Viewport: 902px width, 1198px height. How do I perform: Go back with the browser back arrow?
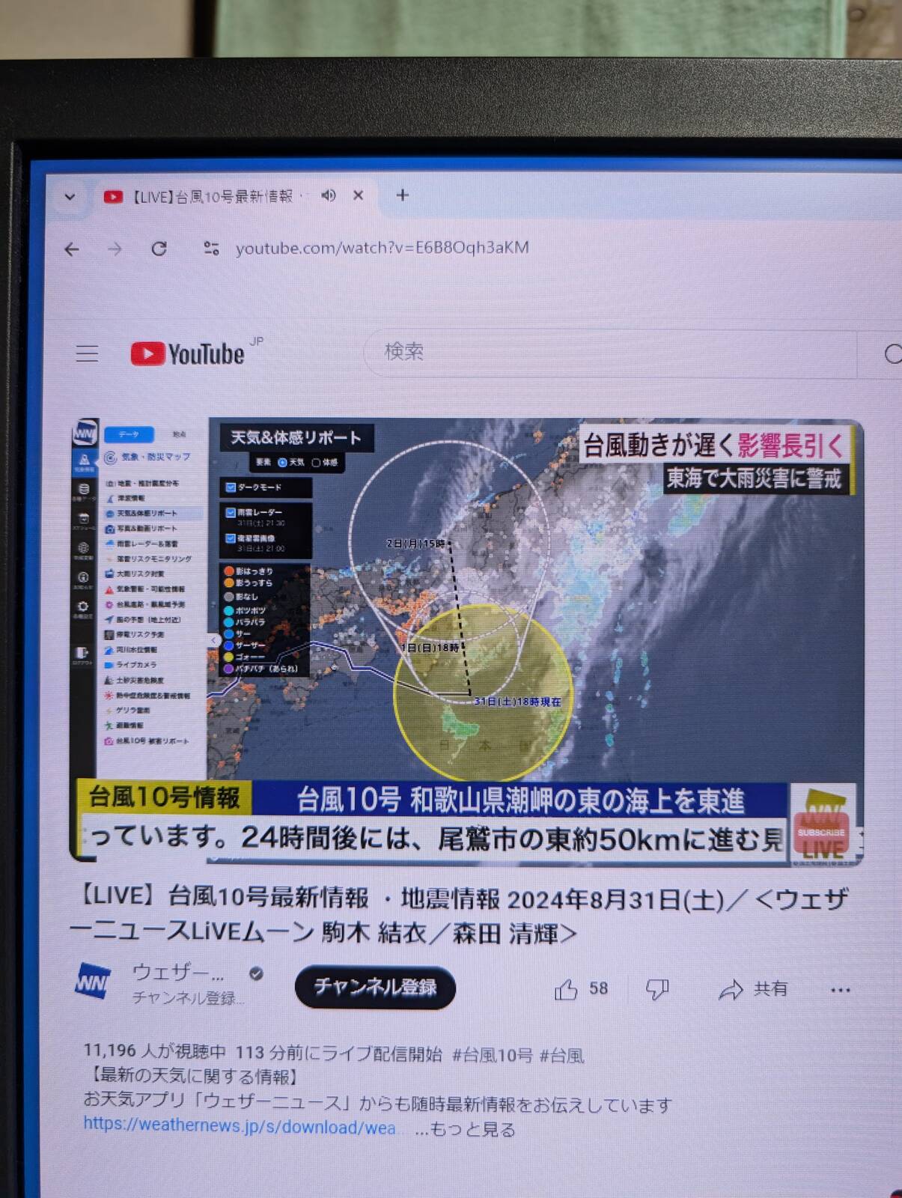click(72, 249)
